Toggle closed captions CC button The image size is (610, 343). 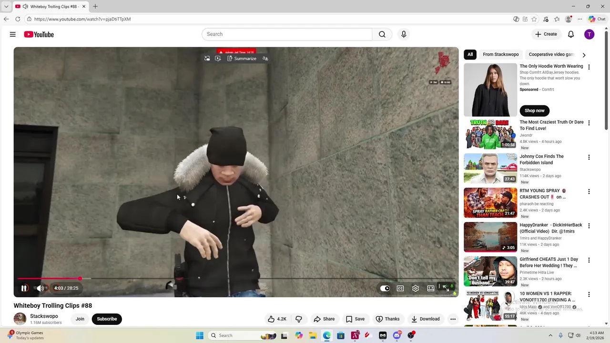coord(400,288)
